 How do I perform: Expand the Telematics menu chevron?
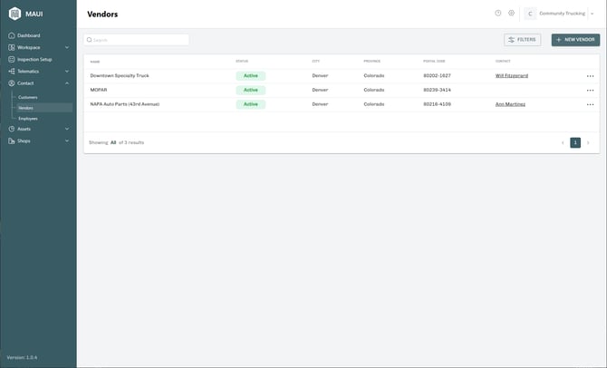click(67, 72)
